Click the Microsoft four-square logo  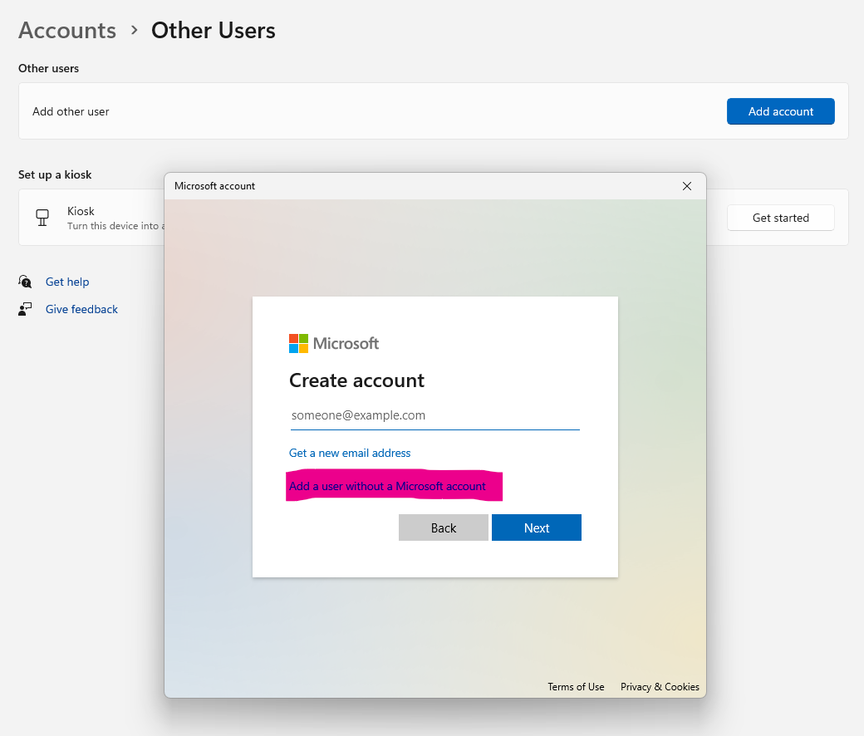point(297,343)
